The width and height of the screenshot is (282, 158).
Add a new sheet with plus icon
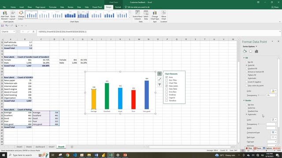[72, 147]
